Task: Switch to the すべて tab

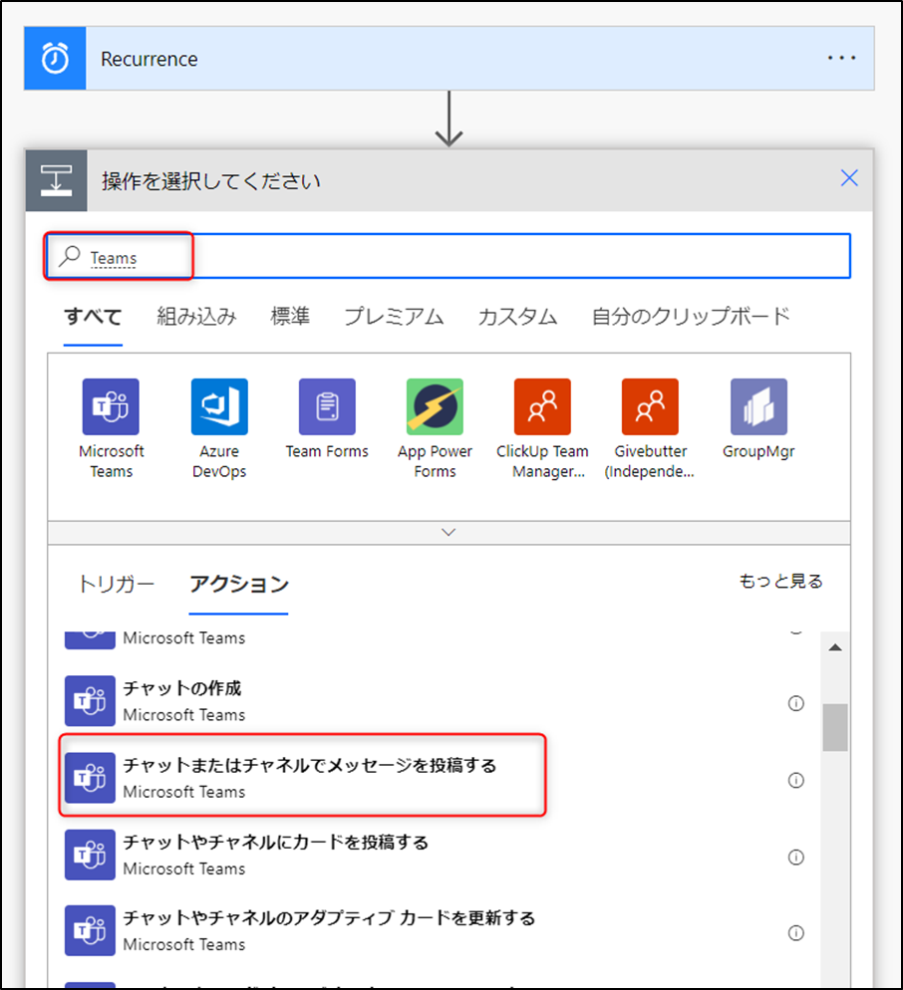Action: point(93,317)
